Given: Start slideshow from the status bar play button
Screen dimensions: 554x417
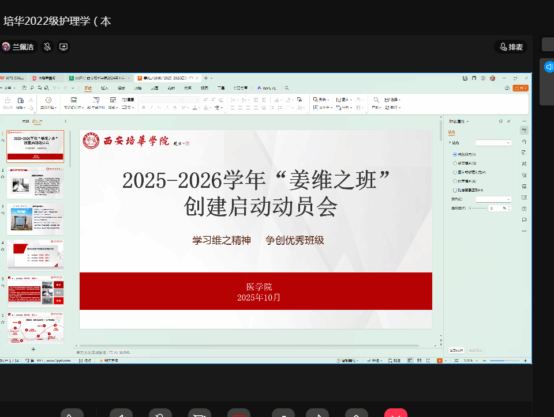Looking at the screenshot, I should [x=440, y=361].
